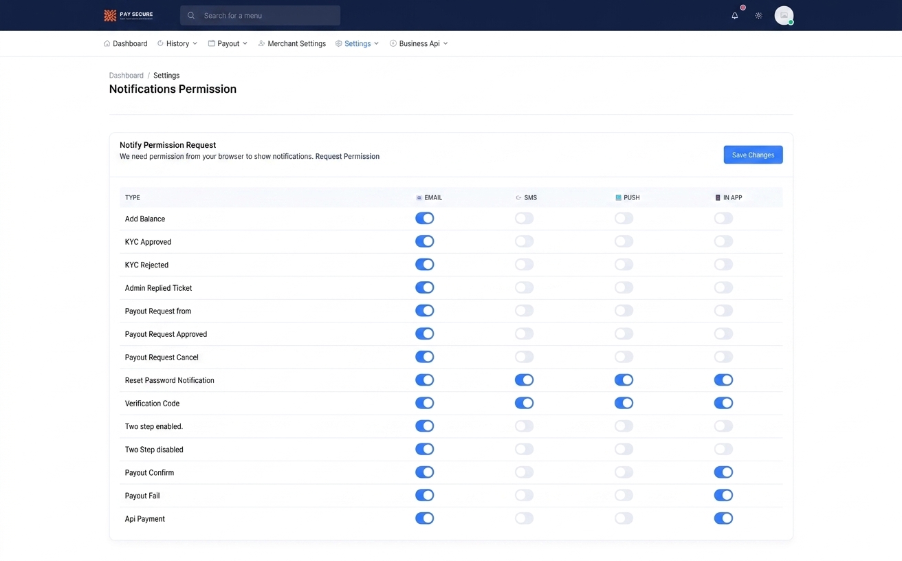Click the Settings breadcrumb text

click(x=166, y=76)
